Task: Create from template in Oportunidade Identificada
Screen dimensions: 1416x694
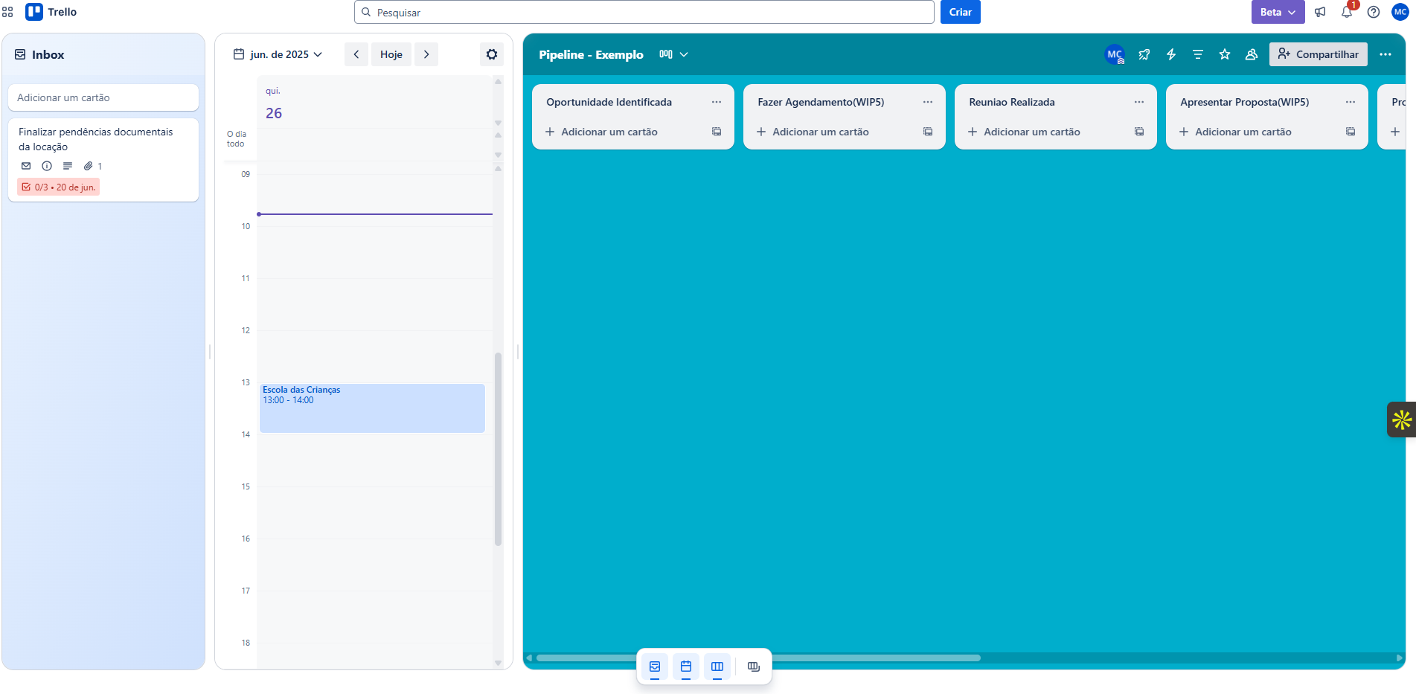Action: 717,132
